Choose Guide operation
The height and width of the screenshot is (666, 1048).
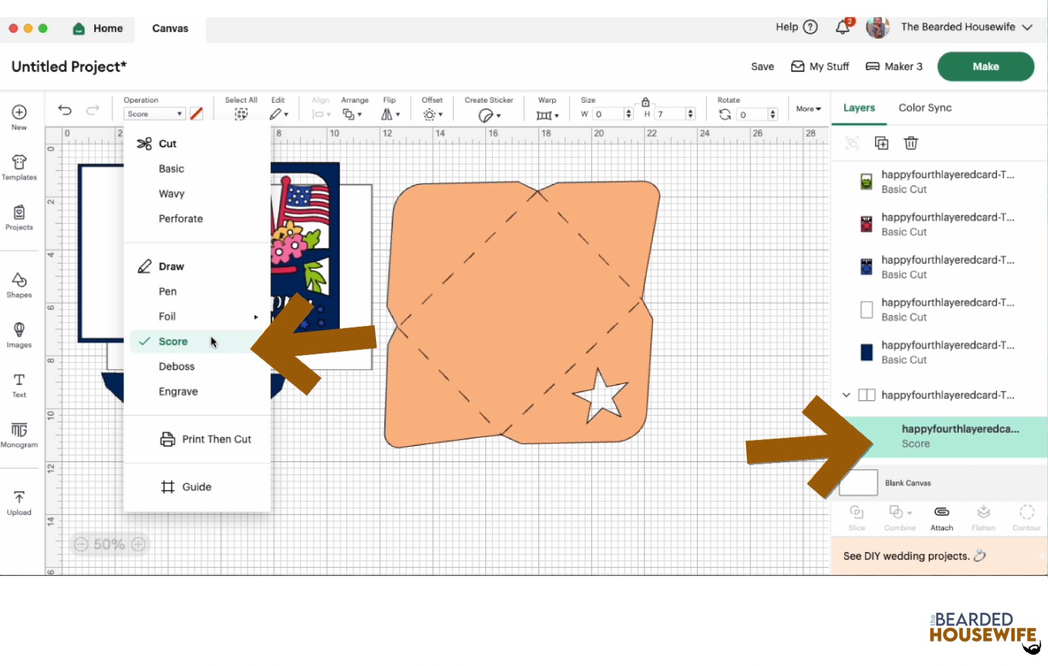coord(186,487)
